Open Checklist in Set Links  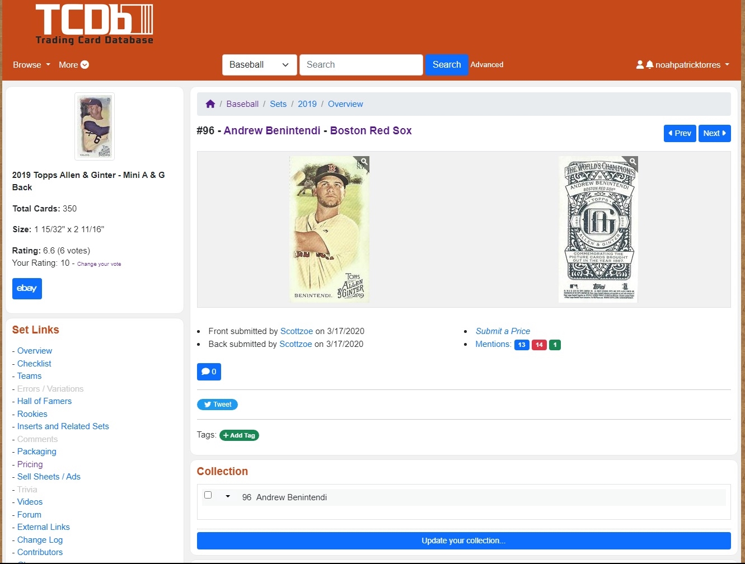pyautogui.click(x=34, y=364)
